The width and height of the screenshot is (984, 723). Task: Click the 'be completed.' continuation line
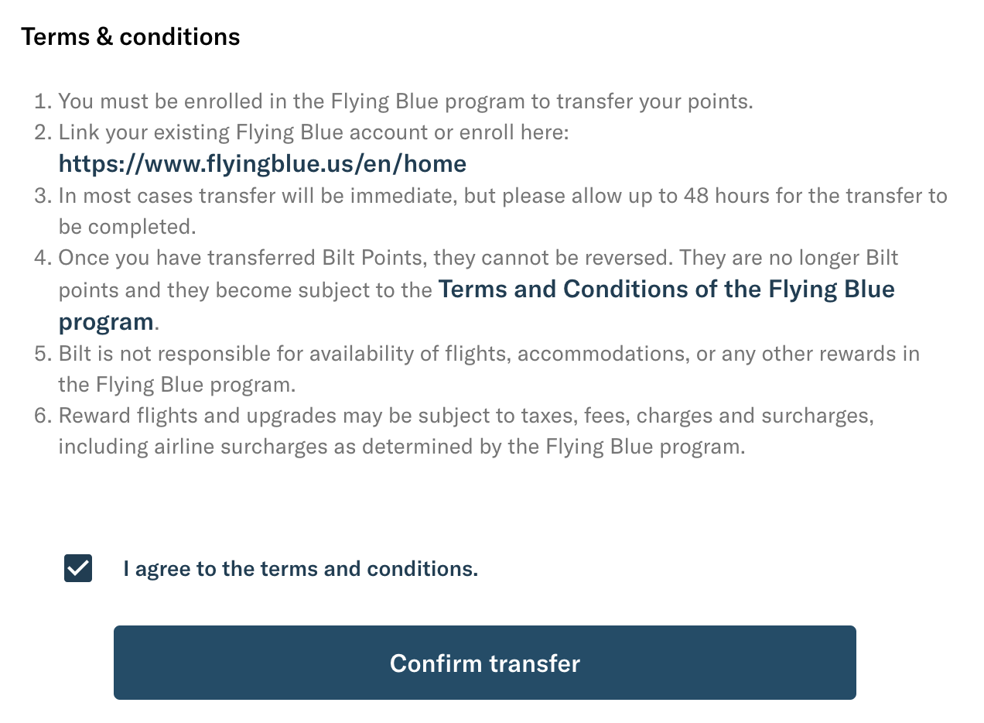126,226
